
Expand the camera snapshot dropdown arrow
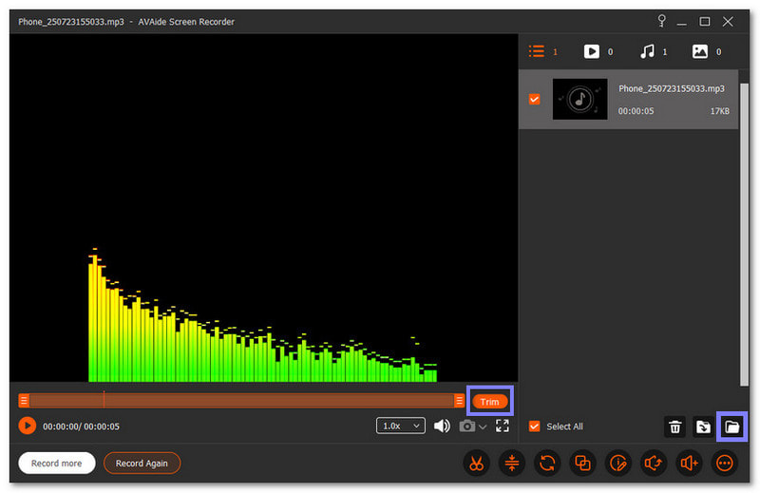[x=483, y=427]
